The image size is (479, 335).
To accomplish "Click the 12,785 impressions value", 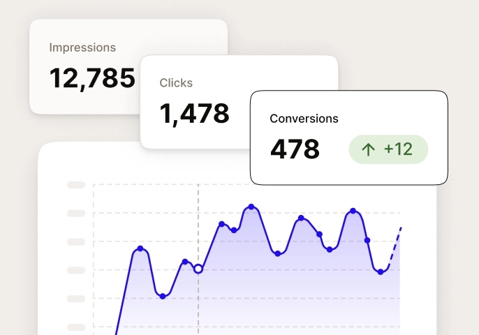I will coord(92,78).
